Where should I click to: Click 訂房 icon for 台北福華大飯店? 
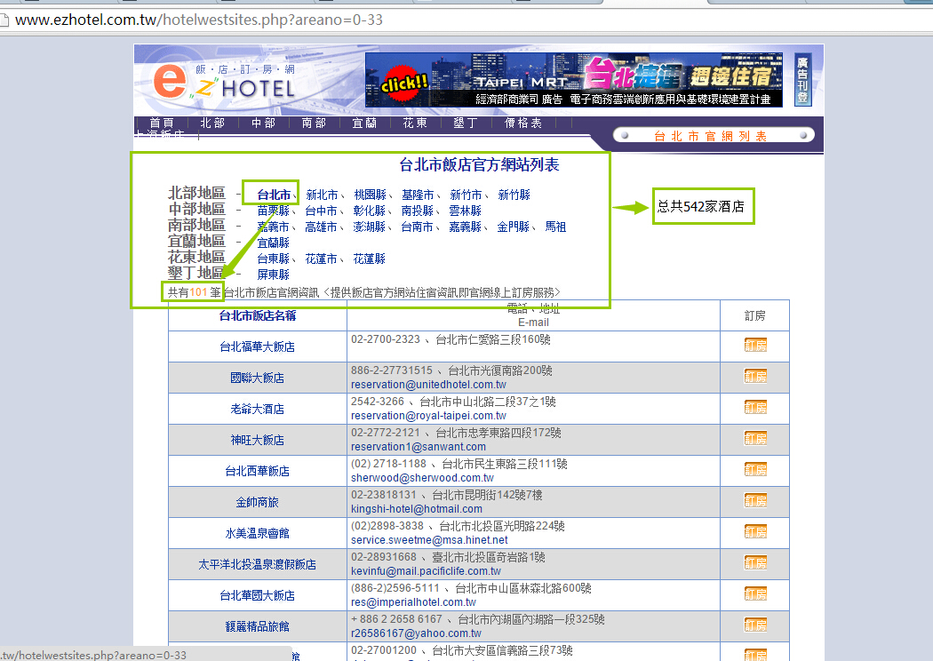click(755, 345)
